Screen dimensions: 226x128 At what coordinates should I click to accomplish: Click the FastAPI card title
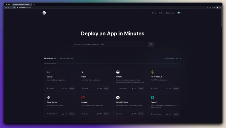[x=154, y=102]
